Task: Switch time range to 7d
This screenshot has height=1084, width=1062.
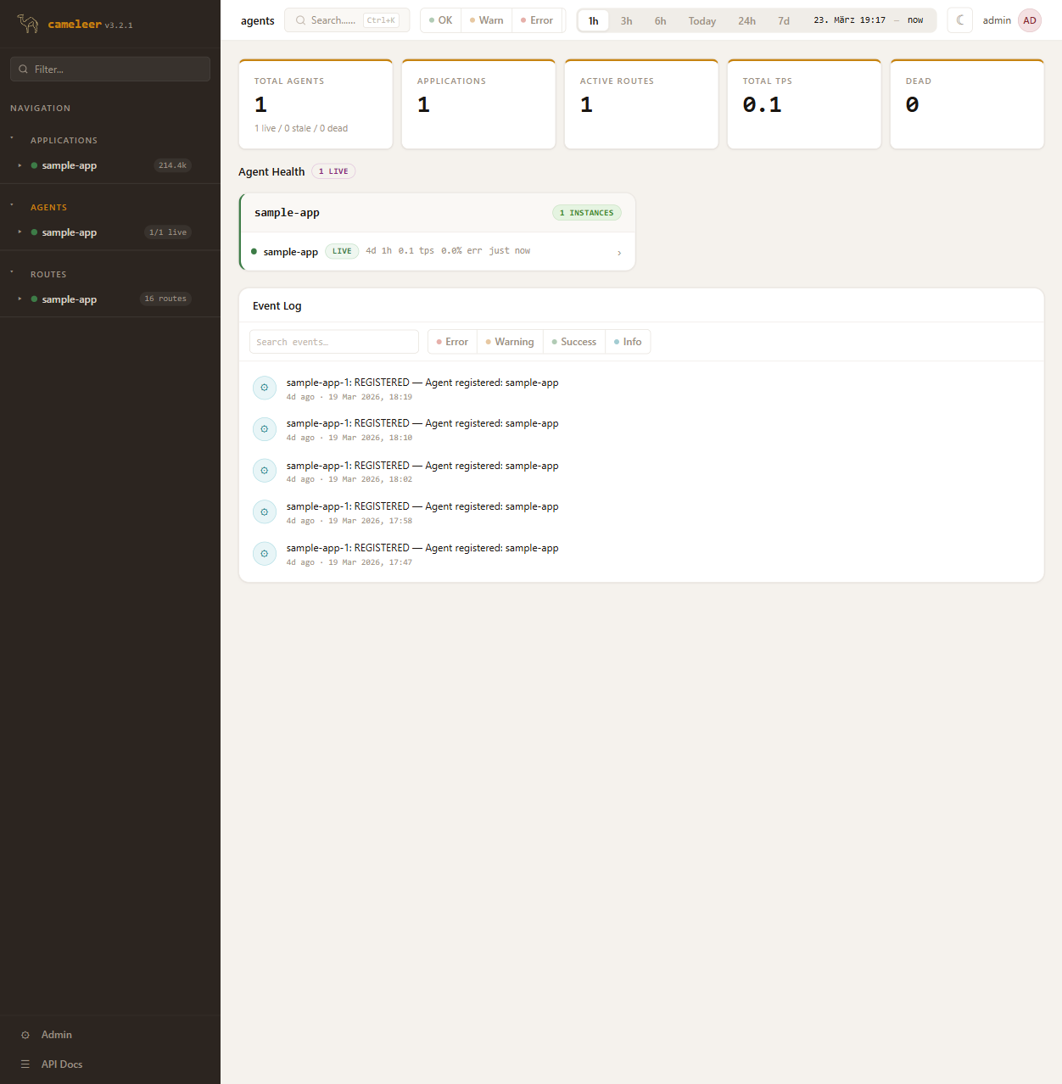Action: (784, 21)
